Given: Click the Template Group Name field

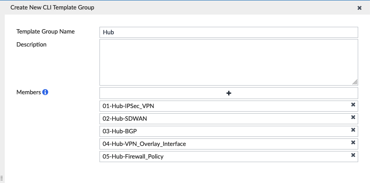Looking at the screenshot, I should [x=229, y=32].
